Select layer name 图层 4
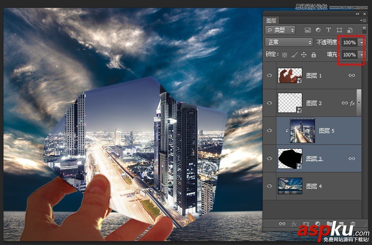Screen dimensions: 372x245 pyautogui.click(x=314, y=186)
